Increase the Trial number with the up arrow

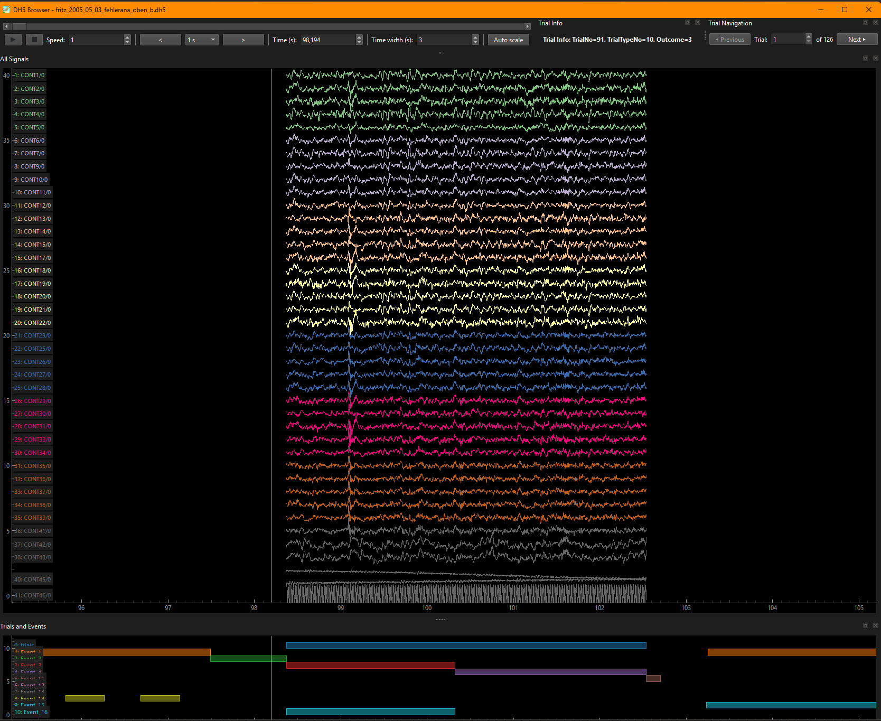pos(809,37)
